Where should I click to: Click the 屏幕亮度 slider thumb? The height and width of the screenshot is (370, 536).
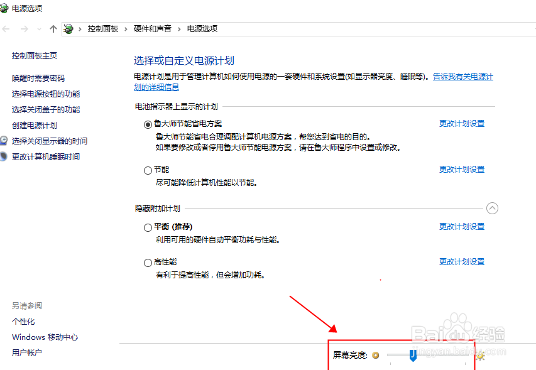click(413, 356)
